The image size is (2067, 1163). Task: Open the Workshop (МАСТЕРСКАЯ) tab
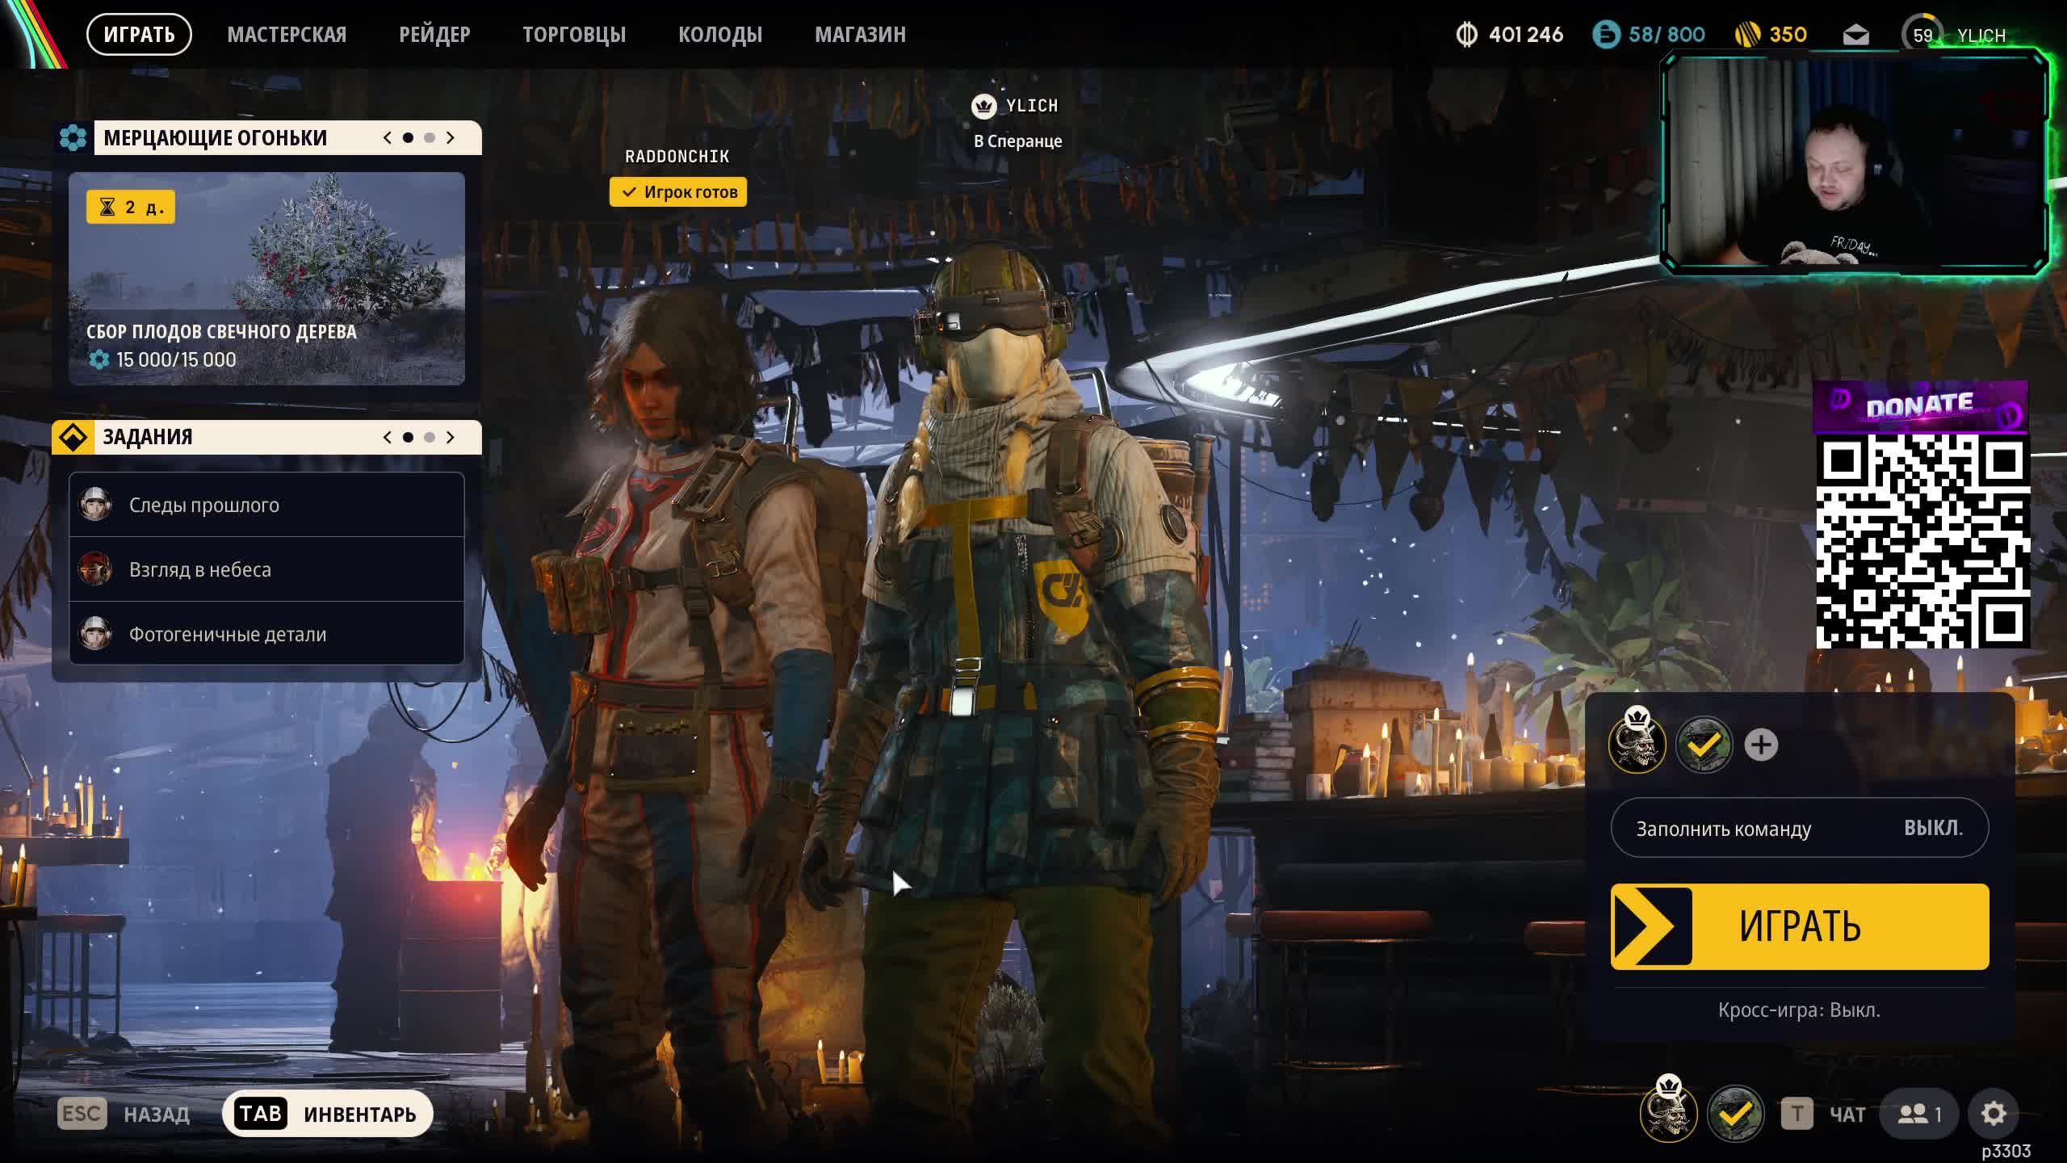[x=287, y=35]
